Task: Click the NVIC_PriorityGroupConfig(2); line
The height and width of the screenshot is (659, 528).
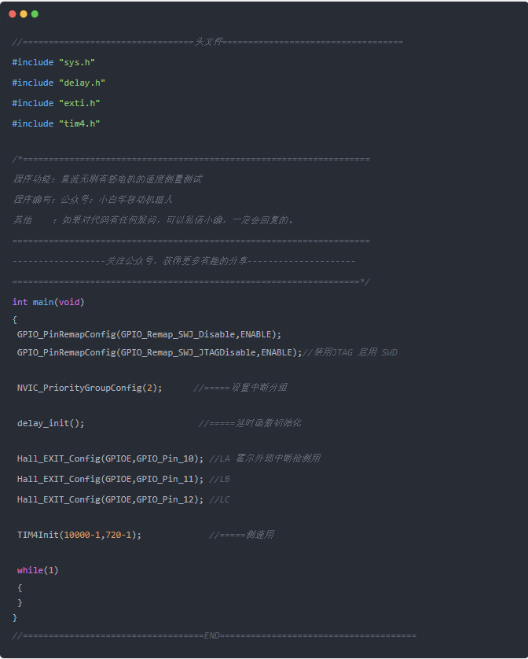Action: (x=90, y=388)
